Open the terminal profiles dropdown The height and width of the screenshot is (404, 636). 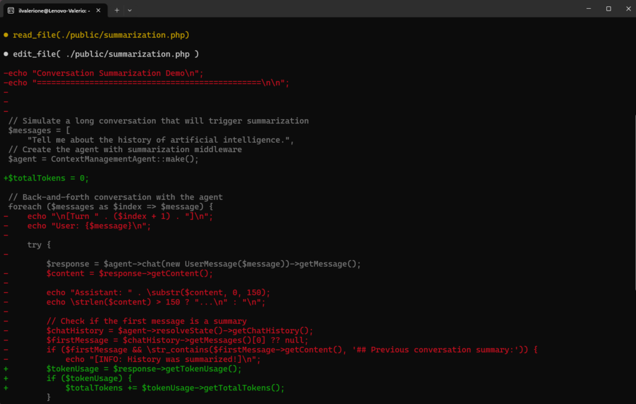click(x=130, y=11)
